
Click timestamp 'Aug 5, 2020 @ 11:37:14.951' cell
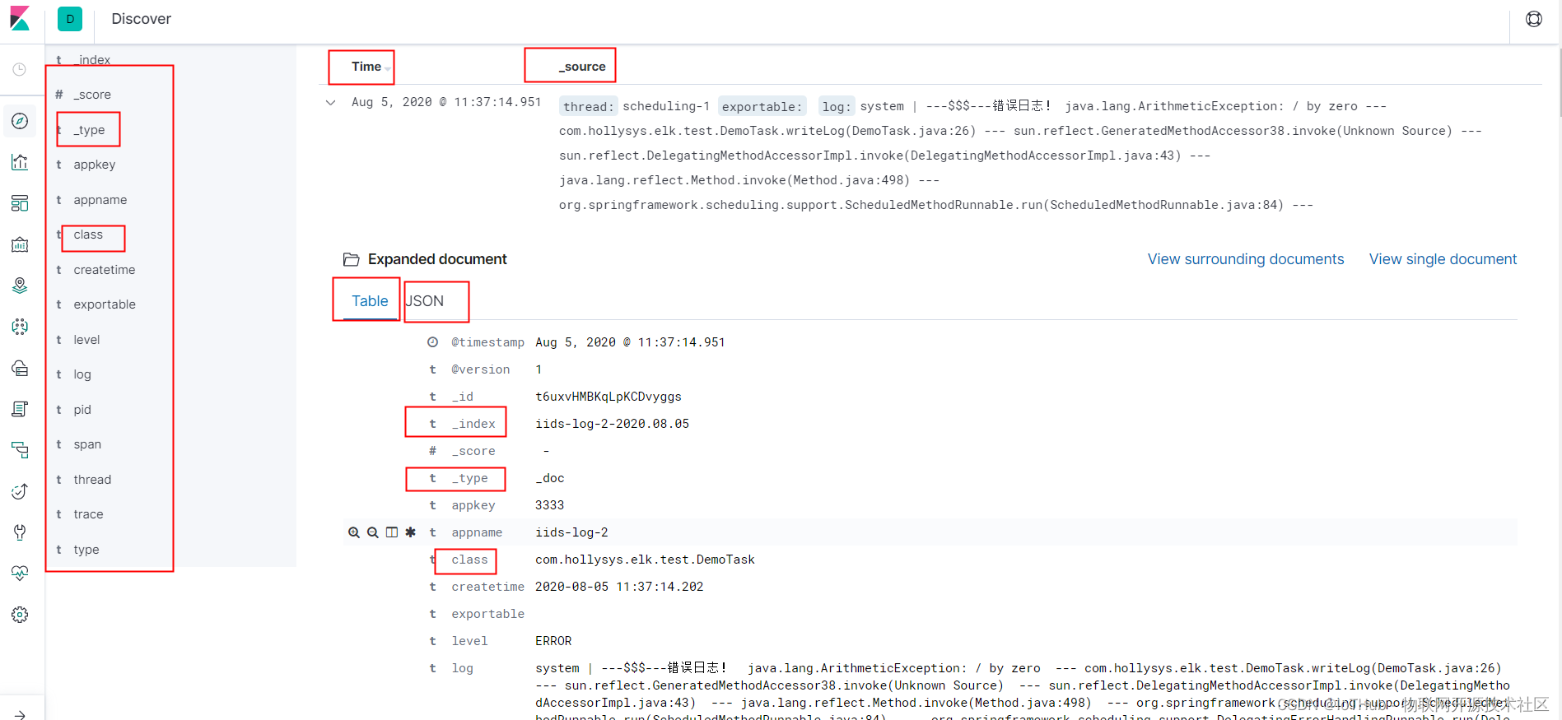[x=446, y=102]
